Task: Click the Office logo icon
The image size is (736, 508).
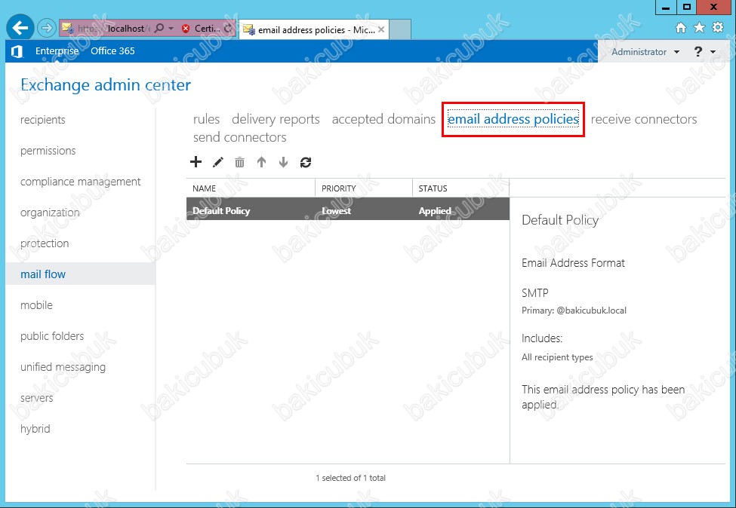Action: click(17, 51)
